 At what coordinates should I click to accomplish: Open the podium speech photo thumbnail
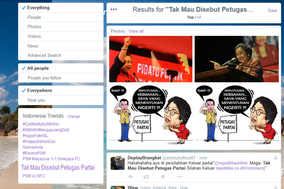point(237,59)
